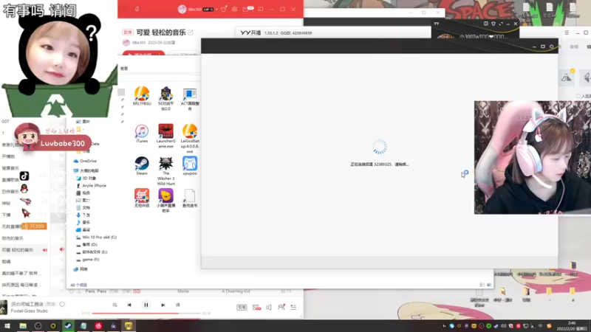Viewport: 591px width, 332px height.
Task: Select 3D 对象 in explorer tree
Action: pyautogui.click(x=86, y=178)
